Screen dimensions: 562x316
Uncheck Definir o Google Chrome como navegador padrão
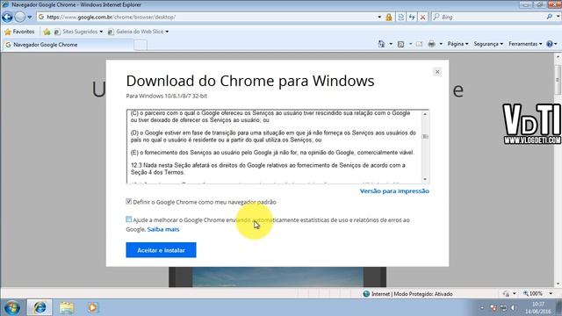pos(129,201)
